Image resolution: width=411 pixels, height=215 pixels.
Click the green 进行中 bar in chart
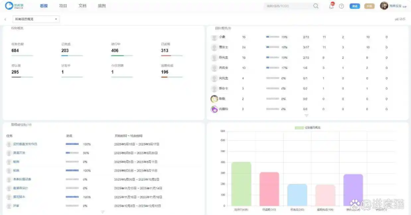click(241, 184)
